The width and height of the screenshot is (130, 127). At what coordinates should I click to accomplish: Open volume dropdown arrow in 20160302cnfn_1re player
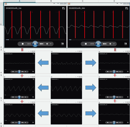click(x=51, y=44)
